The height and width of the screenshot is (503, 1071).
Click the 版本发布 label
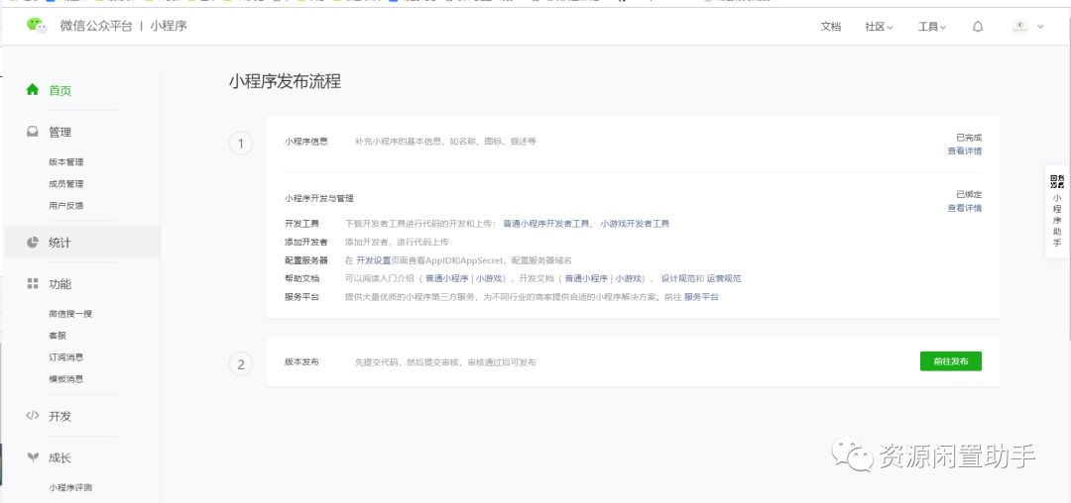point(301,362)
